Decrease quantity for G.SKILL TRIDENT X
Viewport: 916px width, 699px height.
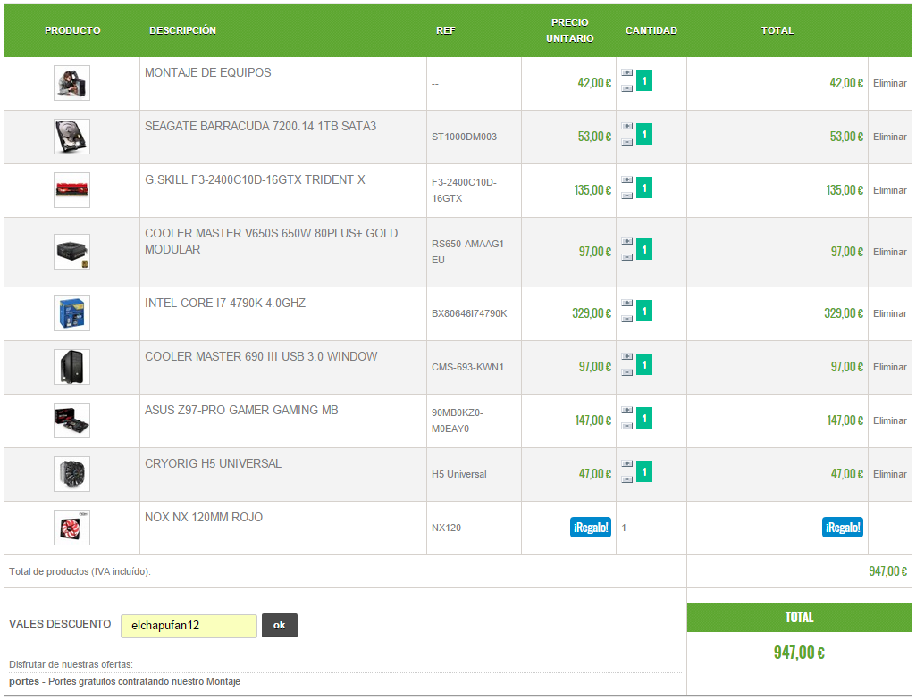pos(626,196)
